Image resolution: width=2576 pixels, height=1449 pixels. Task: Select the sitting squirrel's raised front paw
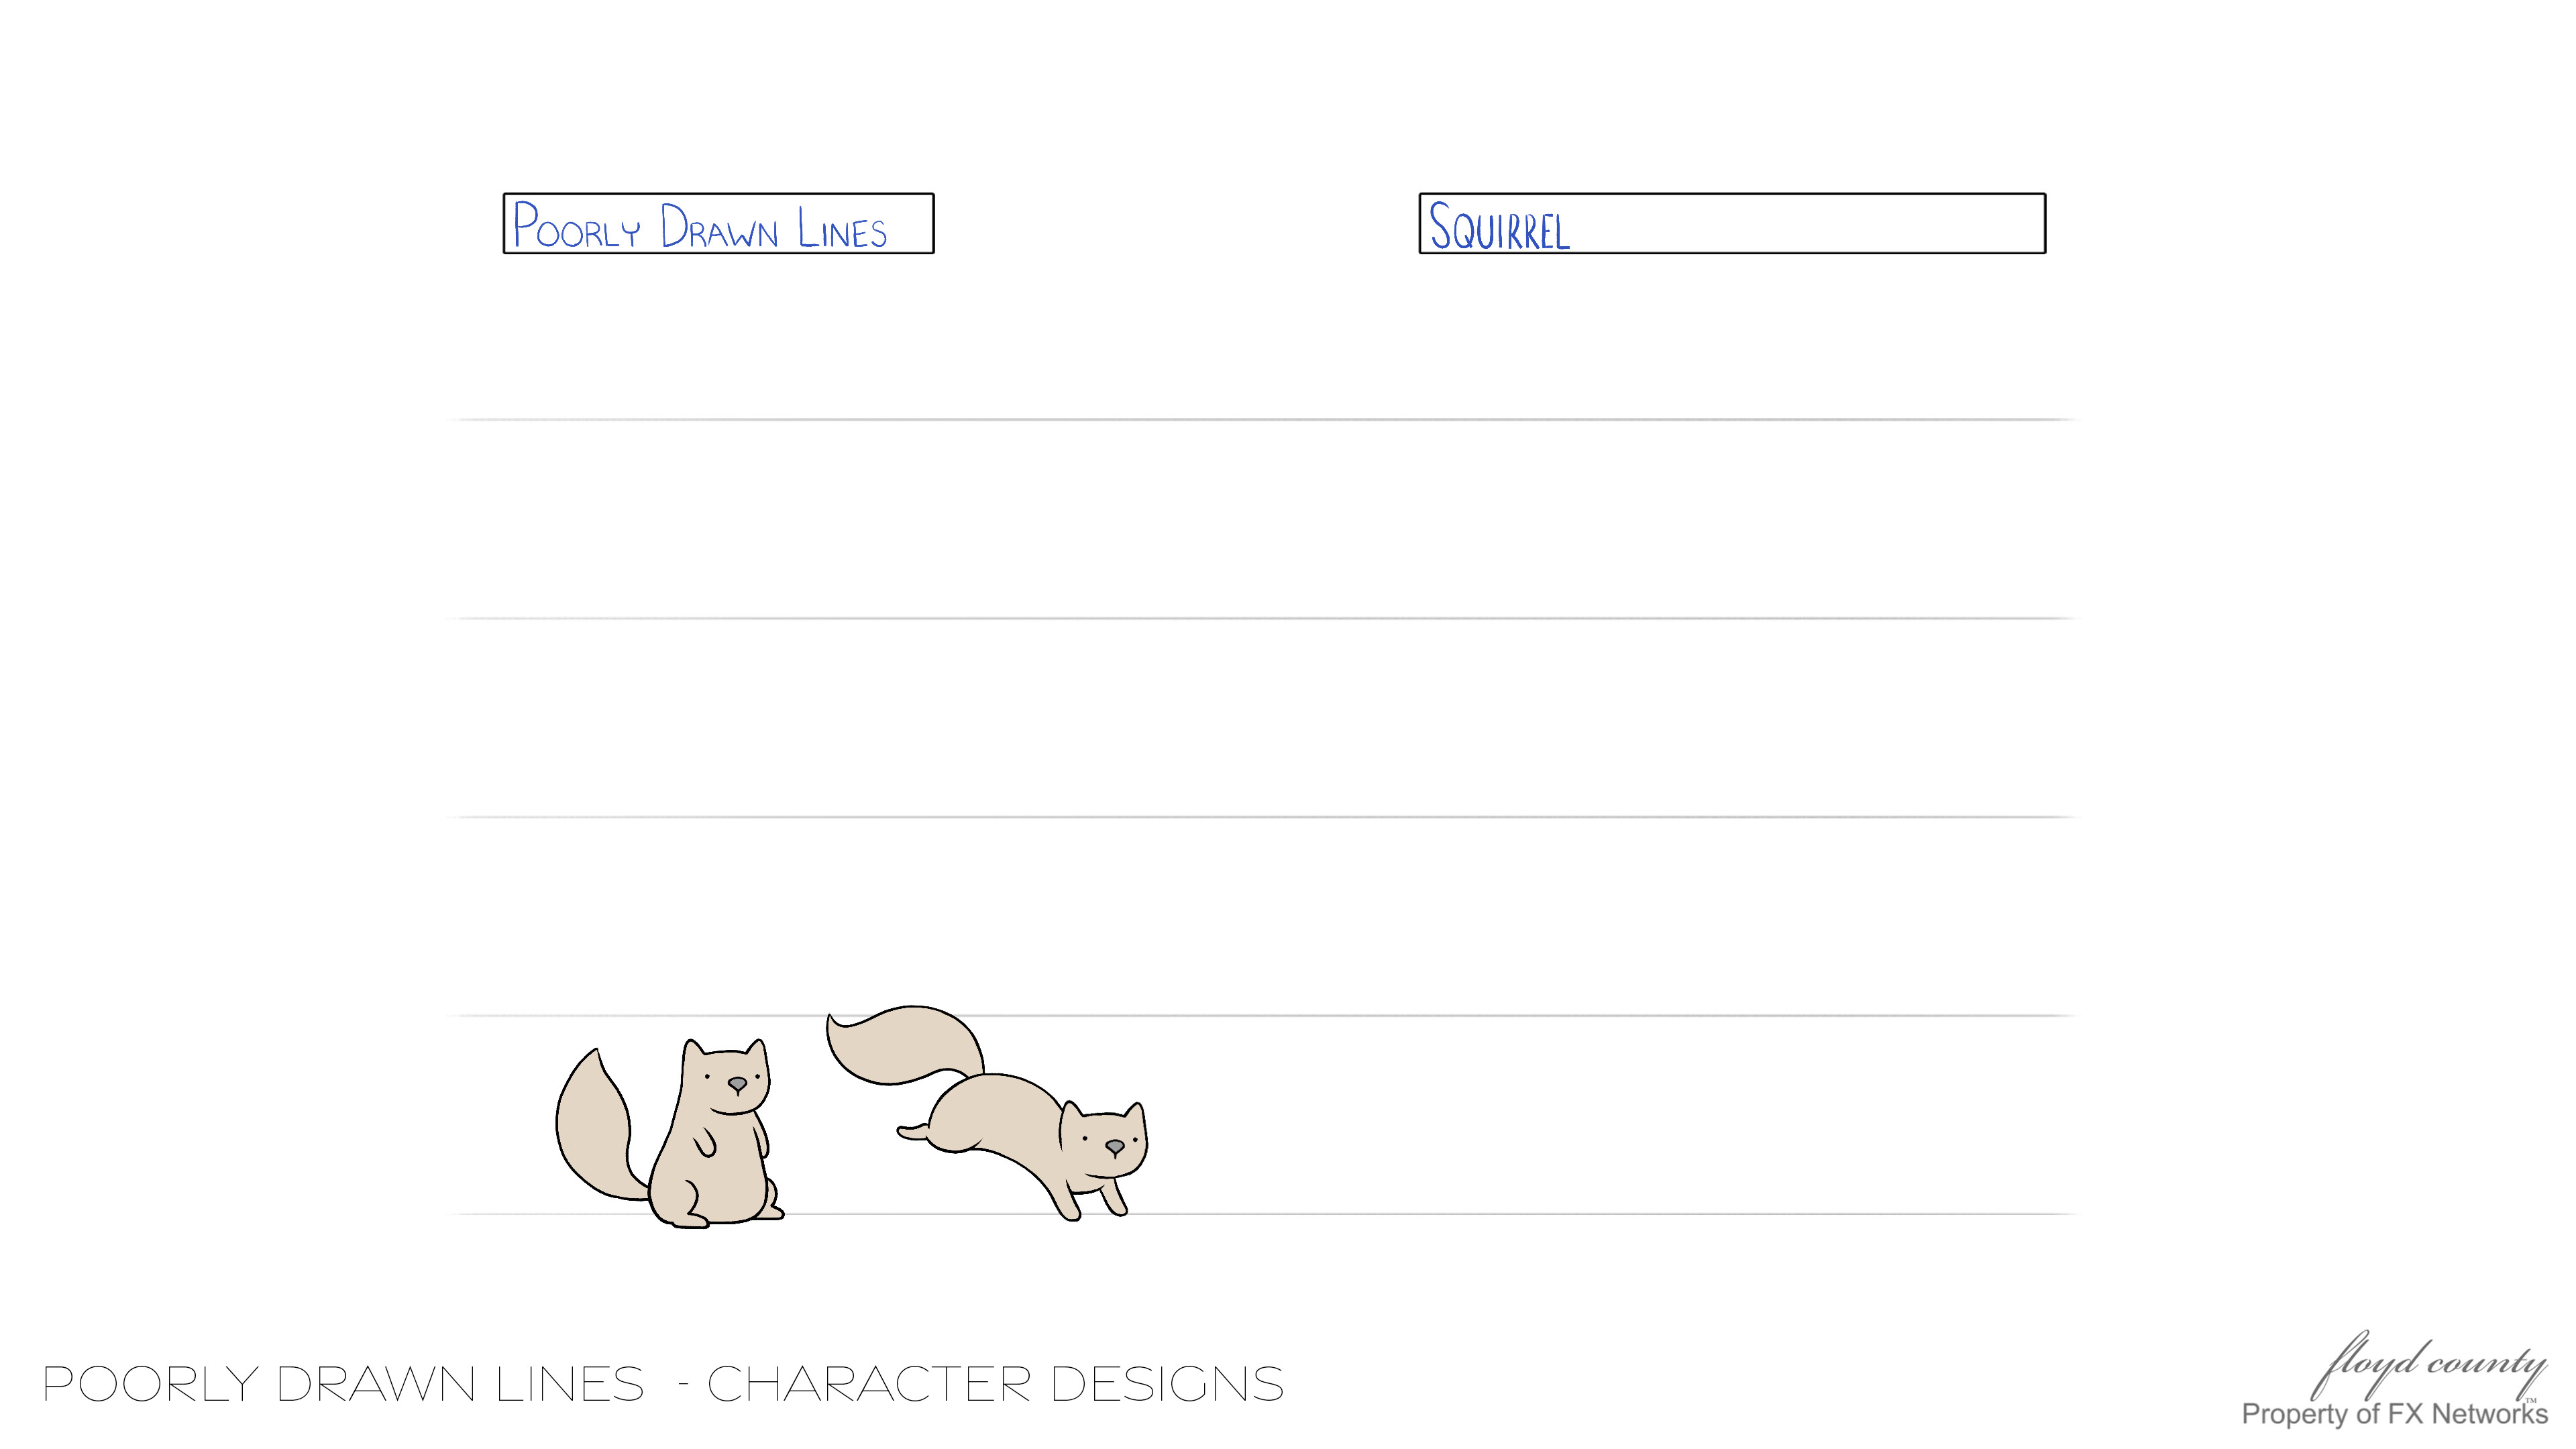(706, 1142)
